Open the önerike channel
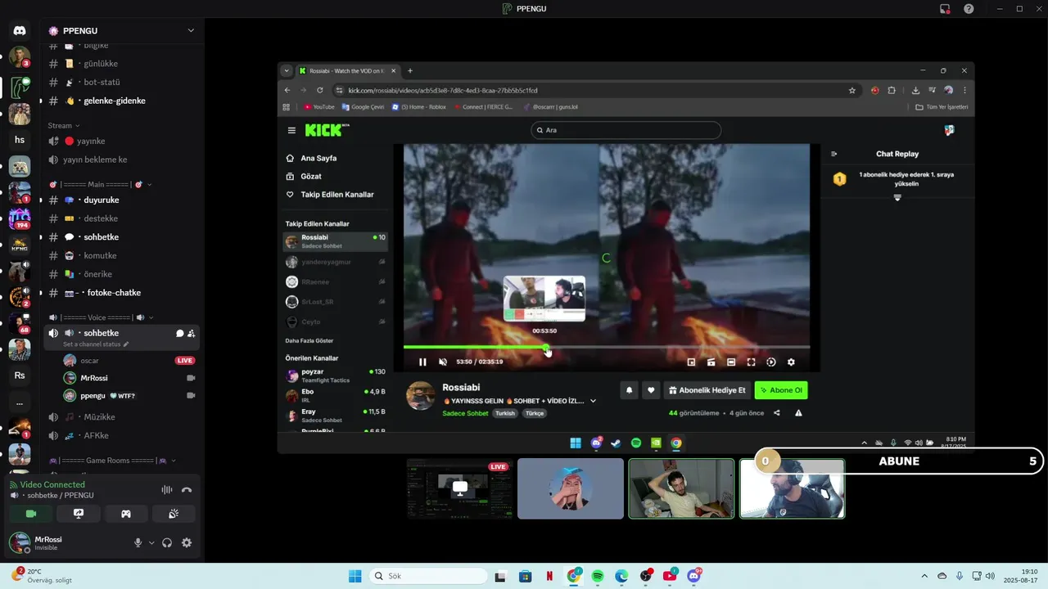 [x=121, y=274]
